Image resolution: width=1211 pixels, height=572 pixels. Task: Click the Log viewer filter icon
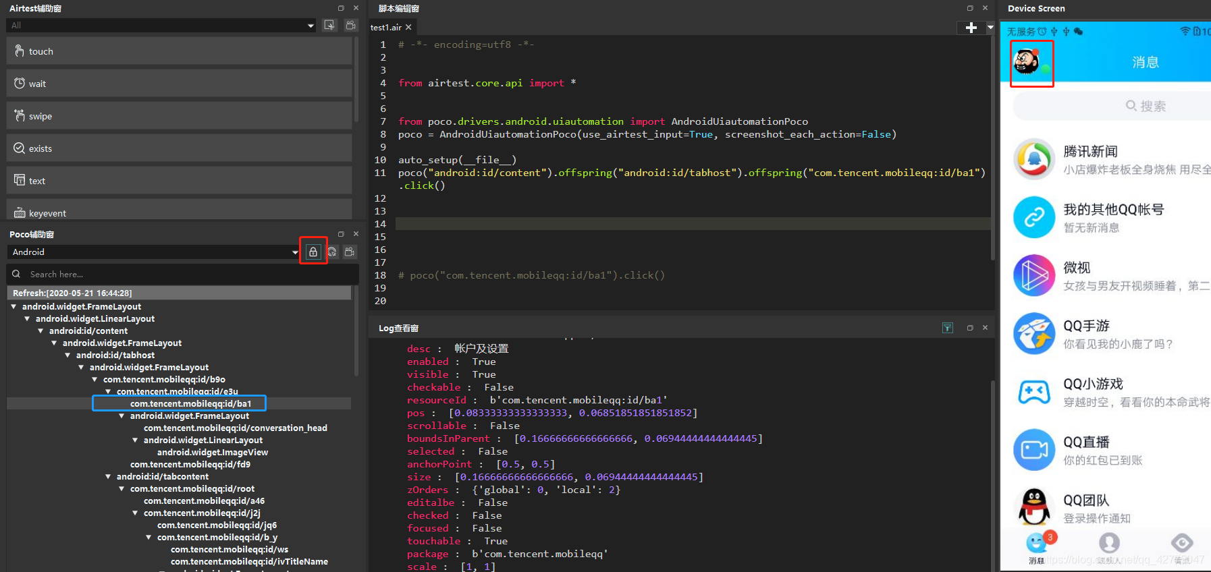[x=948, y=328]
